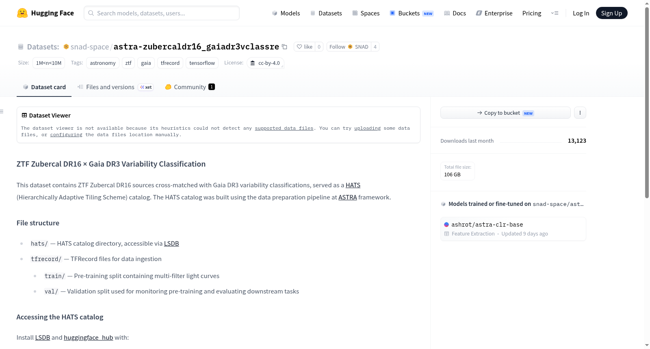Click the Datasets breadcrumb label

pyautogui.click(x=43, y=47)
